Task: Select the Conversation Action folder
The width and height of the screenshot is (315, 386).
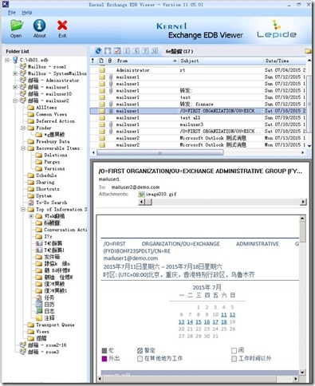Action: 65,230
